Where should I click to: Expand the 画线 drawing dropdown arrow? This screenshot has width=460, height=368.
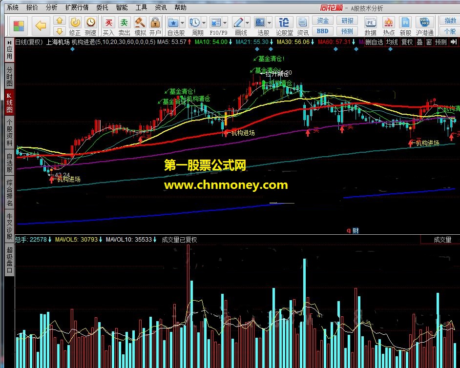tap(247, 22)
